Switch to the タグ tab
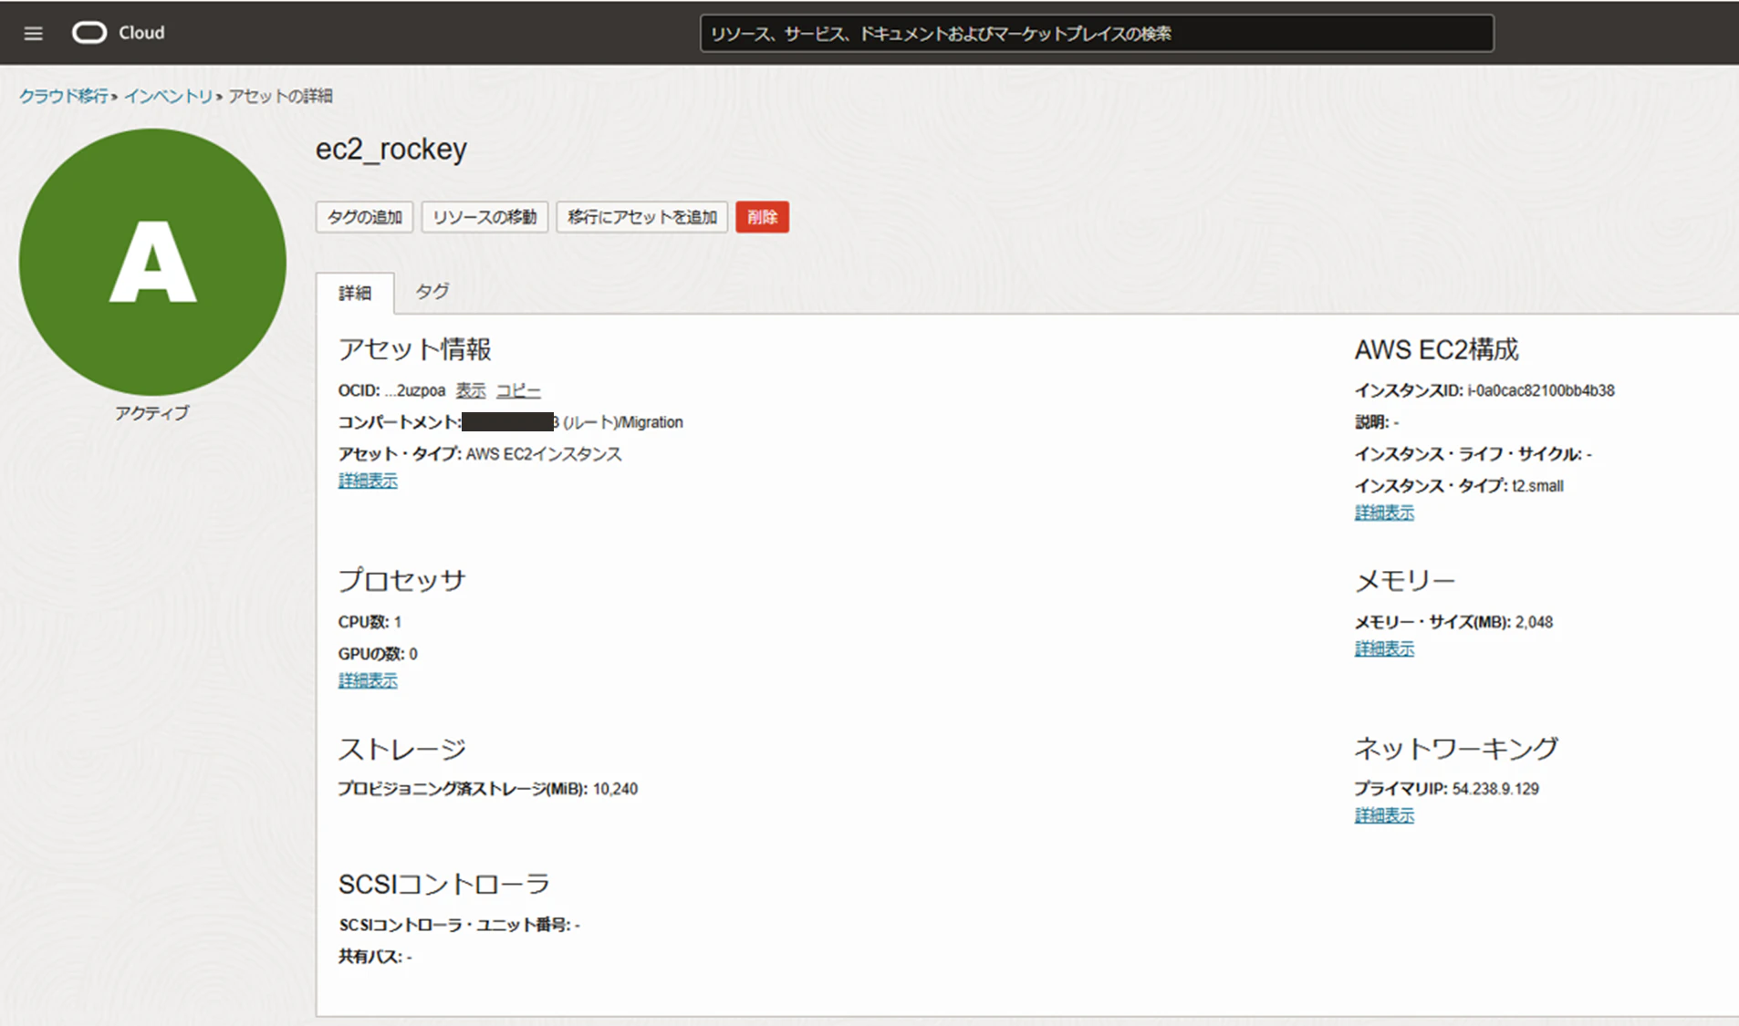This screenshot has height=1026, width=1739. (432, 292)
